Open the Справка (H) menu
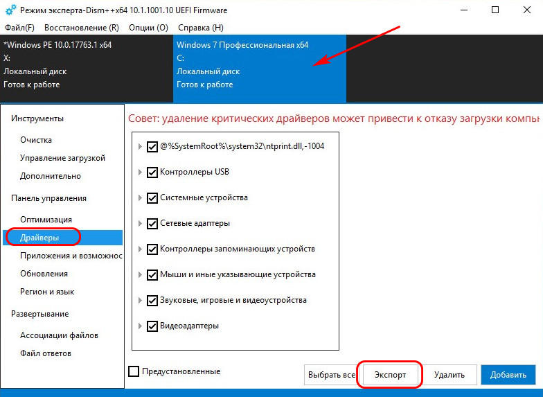 pyautogui.click(x=201, y=28)
